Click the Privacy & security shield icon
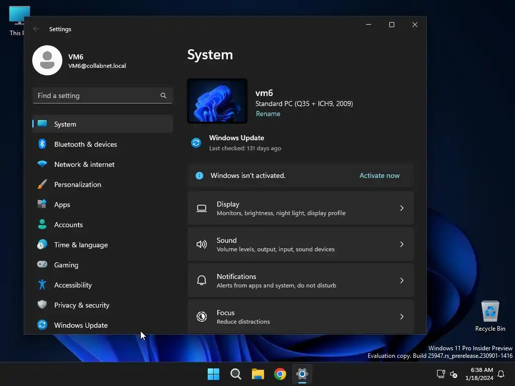This screenshot has height=386, width=515. pos(42,305)
